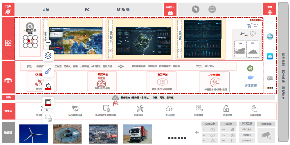Open the 协同办公 briefcase icon
This screenshot has width=290, height=145.
(170, 13)
